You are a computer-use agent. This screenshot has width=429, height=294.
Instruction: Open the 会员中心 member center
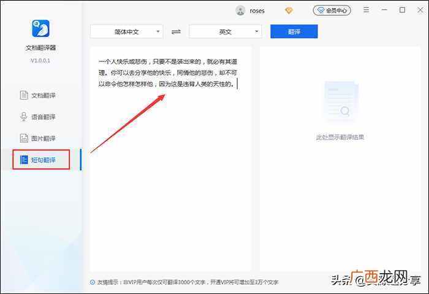tap(332, 10)
